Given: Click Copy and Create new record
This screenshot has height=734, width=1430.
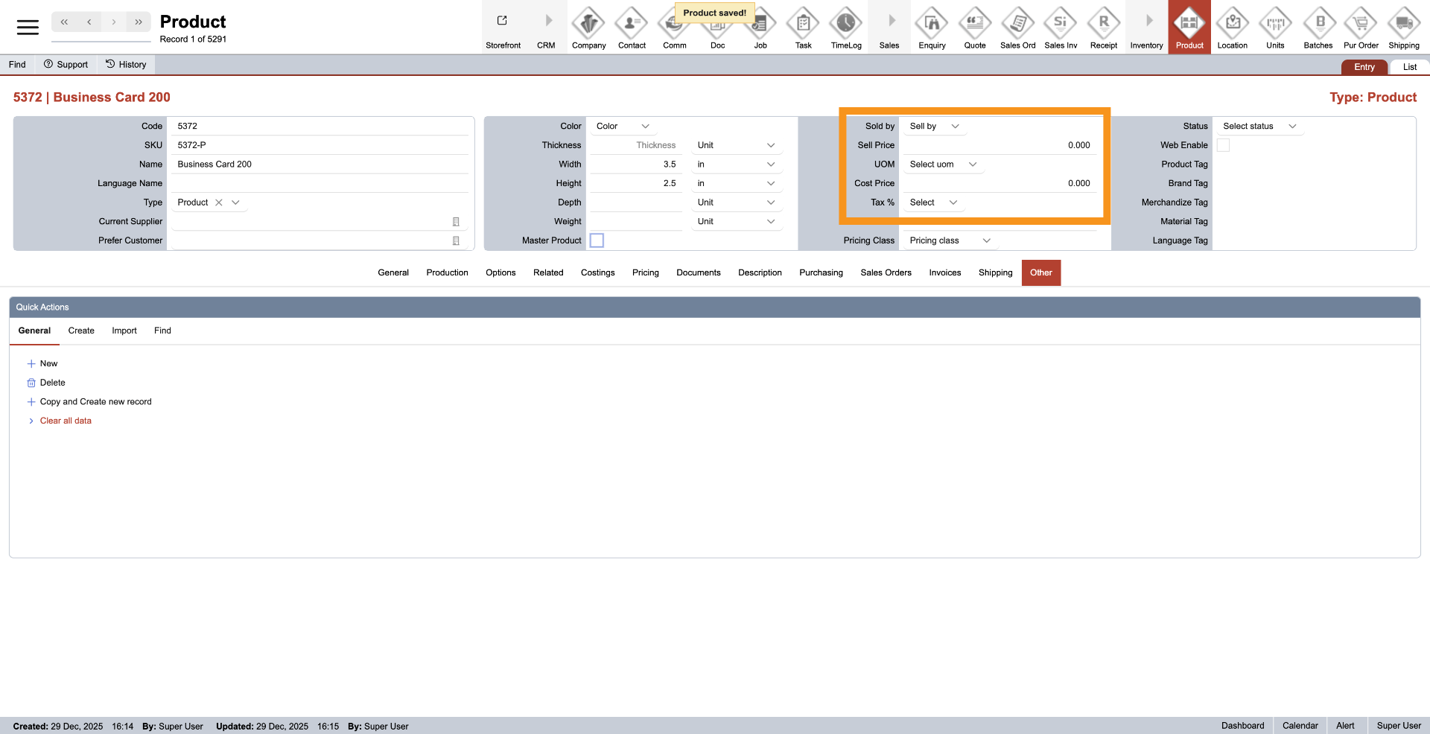Looking at the screenshot, I should (95, 402).
